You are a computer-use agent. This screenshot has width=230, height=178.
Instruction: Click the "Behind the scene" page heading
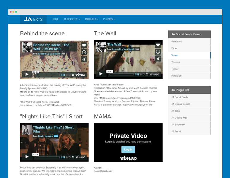click(x=42, y=34)
